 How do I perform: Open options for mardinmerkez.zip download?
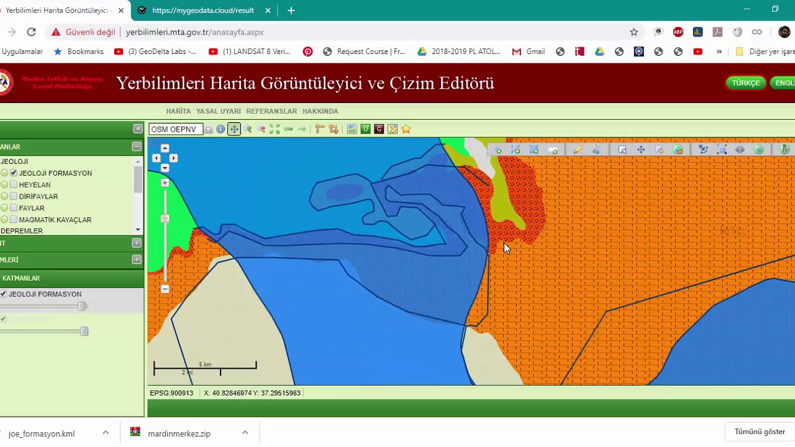245,433
